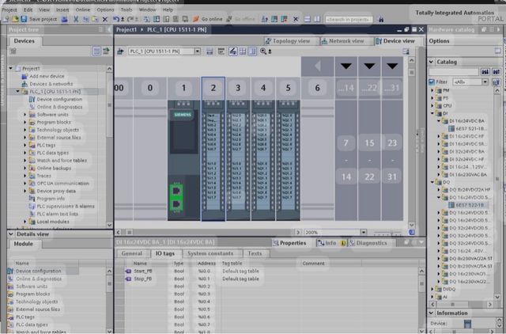506x334 pixels.
Task: Click the catalog search text field
Action: coord(453,72)
